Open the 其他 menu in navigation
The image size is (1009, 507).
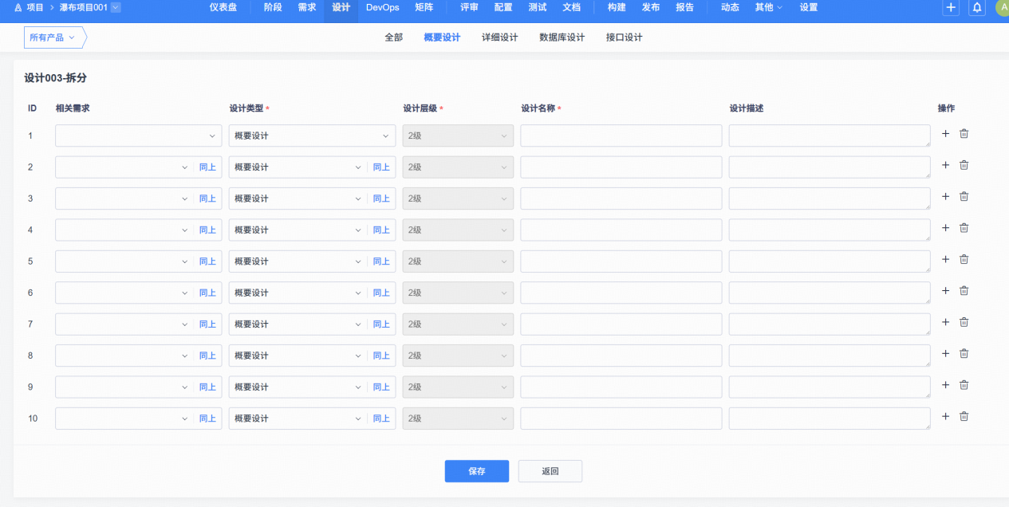tap(768, 7)
